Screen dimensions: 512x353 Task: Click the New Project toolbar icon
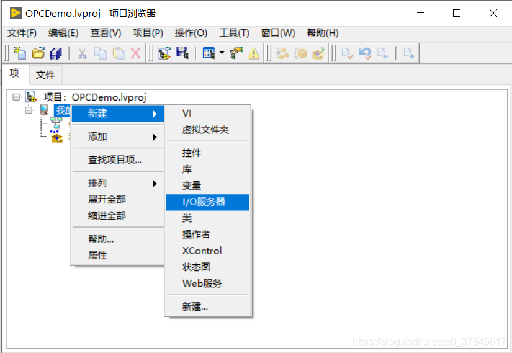point(20,53)
